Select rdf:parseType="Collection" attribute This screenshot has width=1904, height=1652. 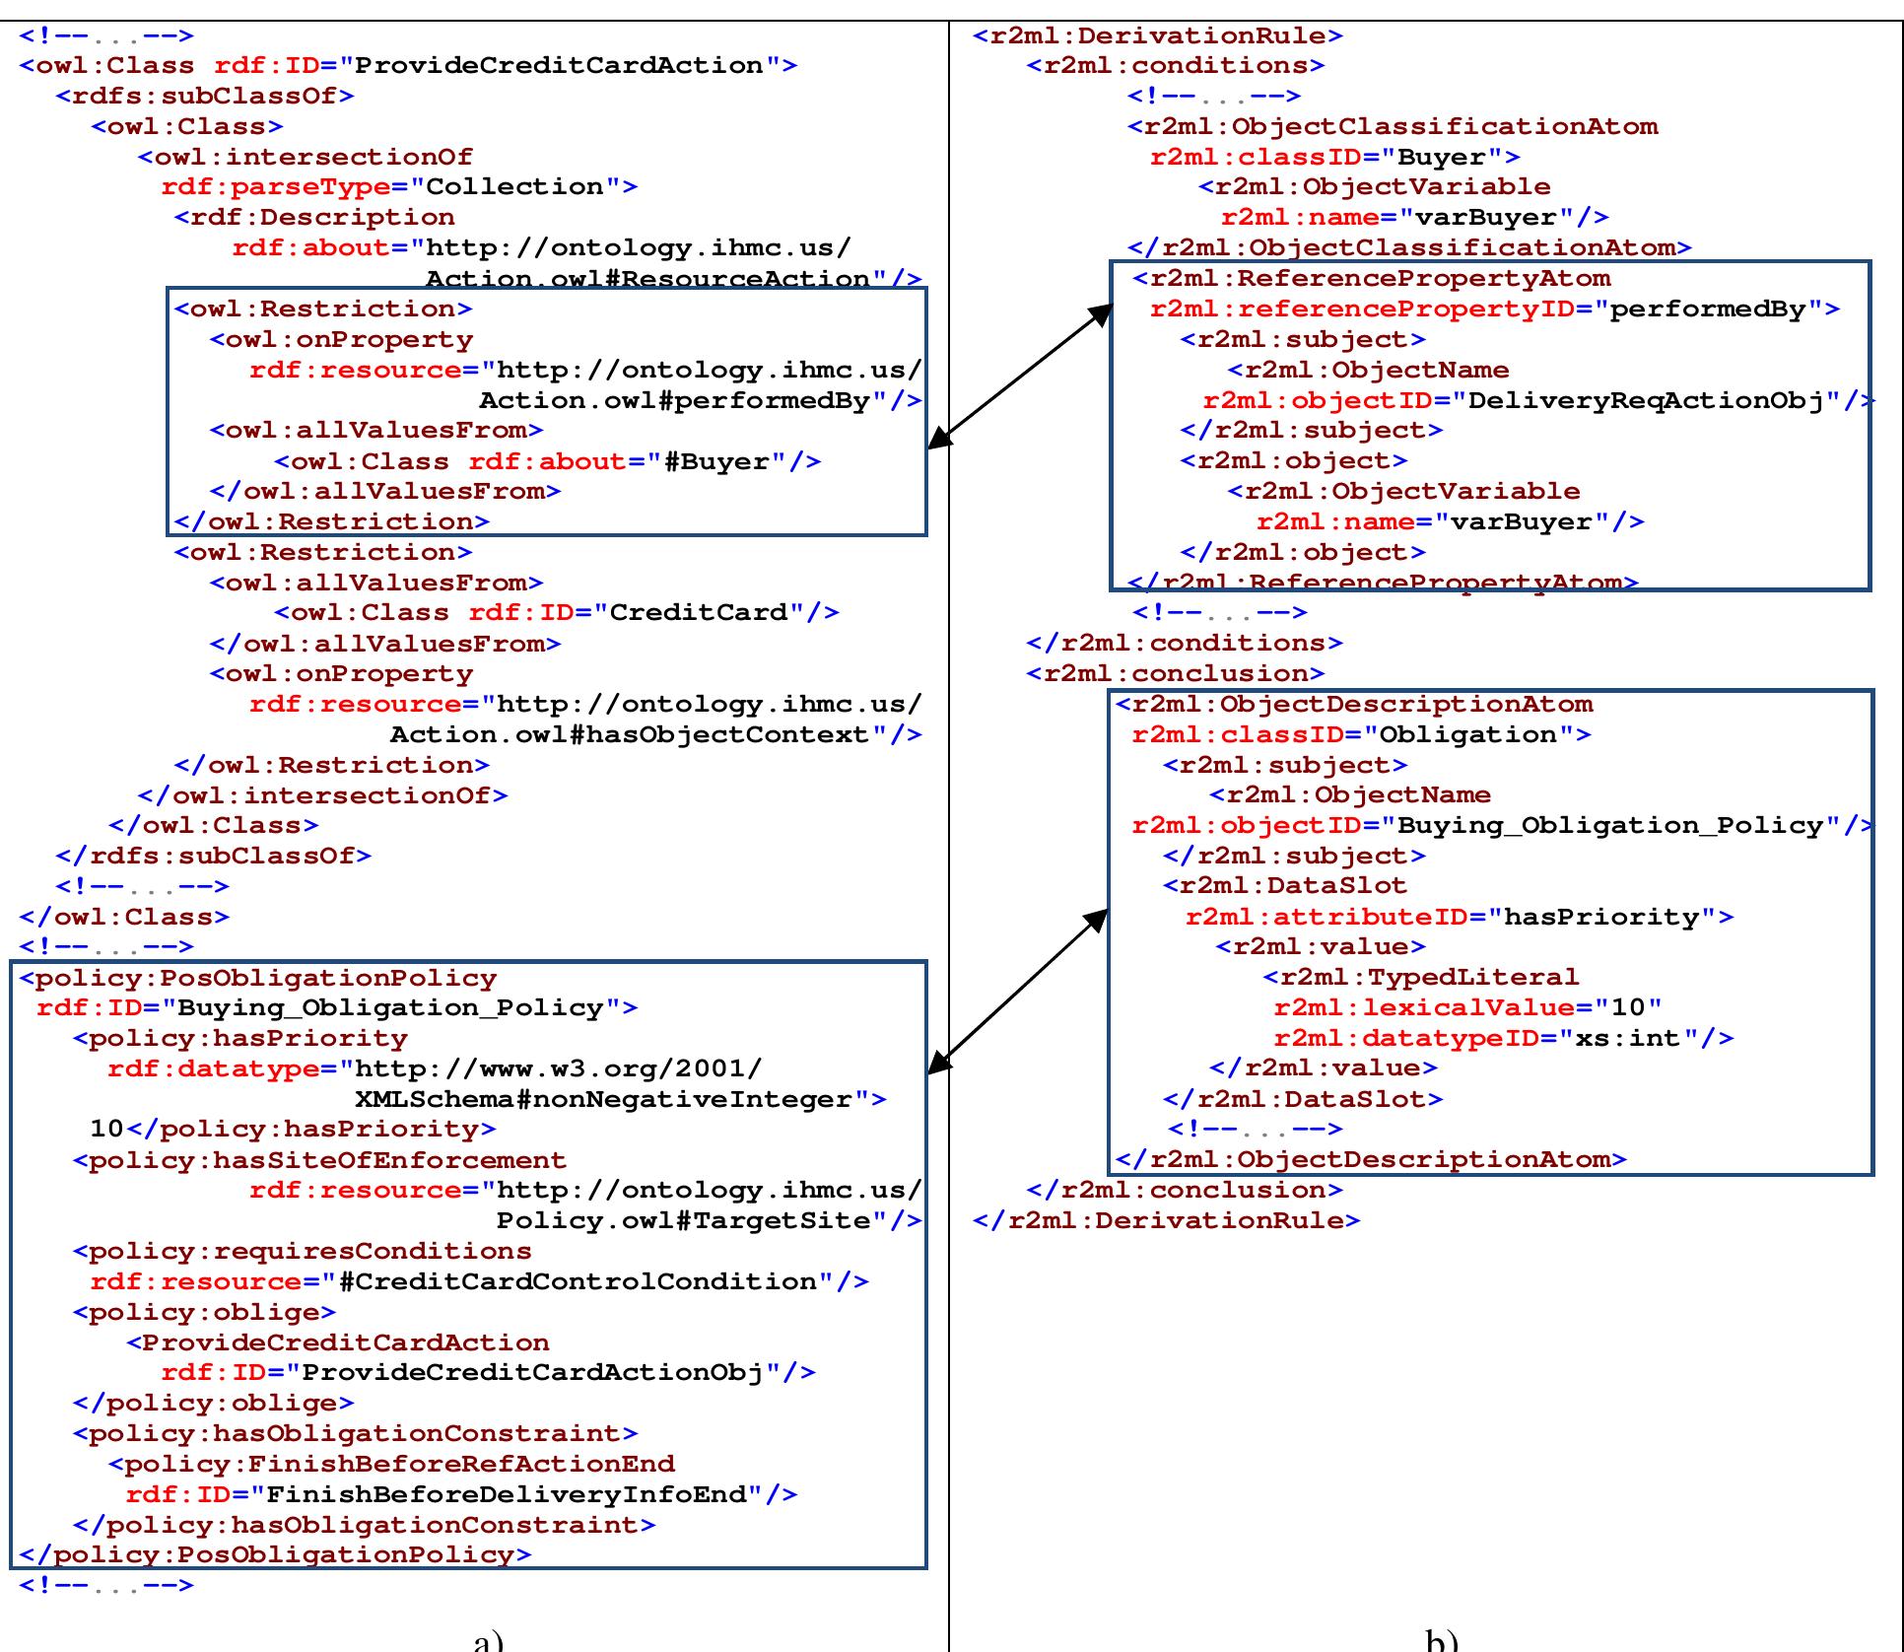[400, 187]
